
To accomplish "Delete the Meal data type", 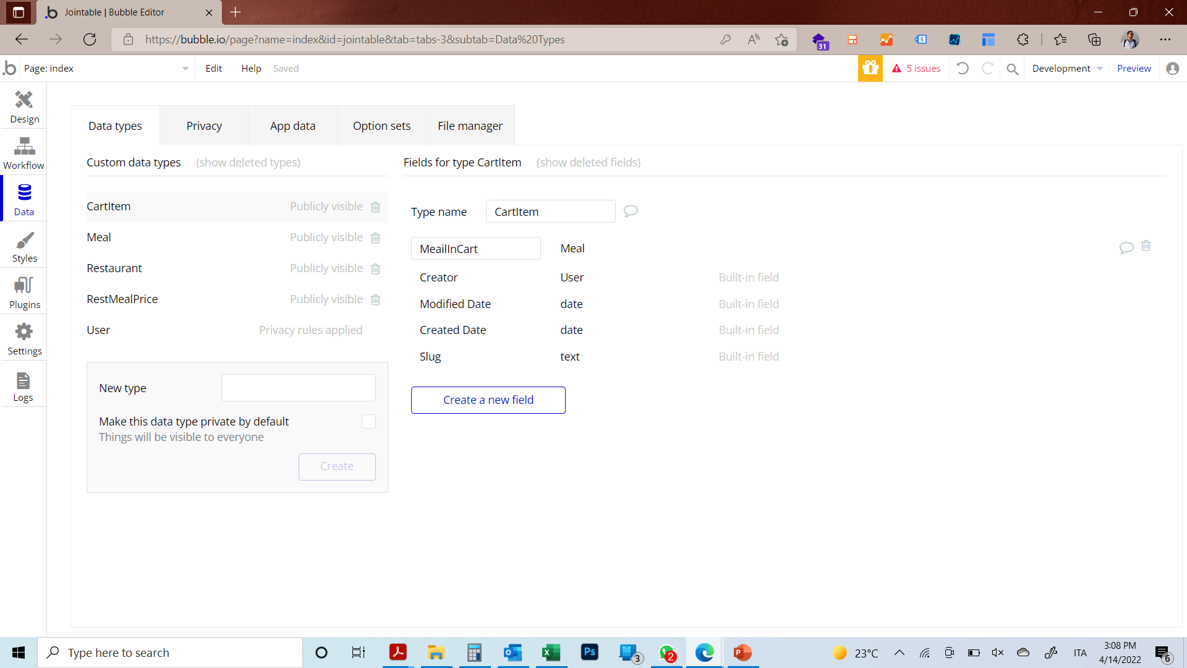I will coord(375,238).
